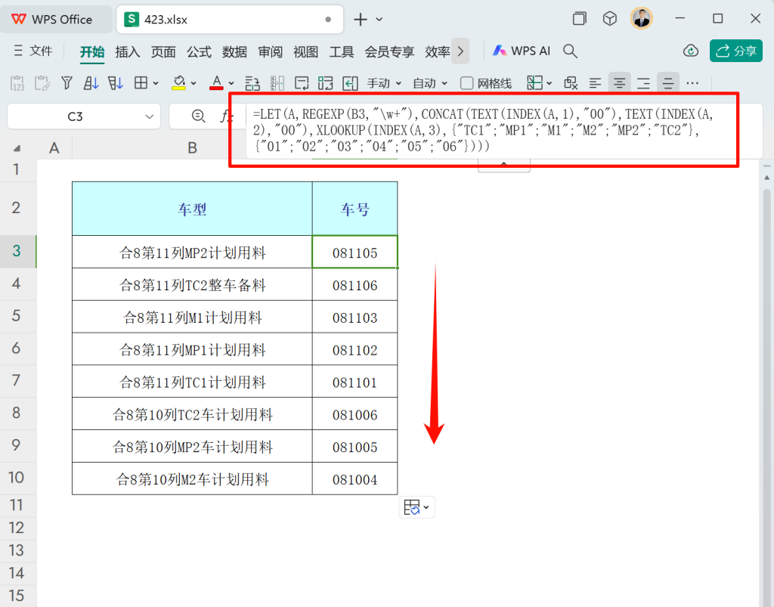The height and width of the screenshot is (607, 774).
Task: Open the 自动 dropdown
Action: coord(430,83)
